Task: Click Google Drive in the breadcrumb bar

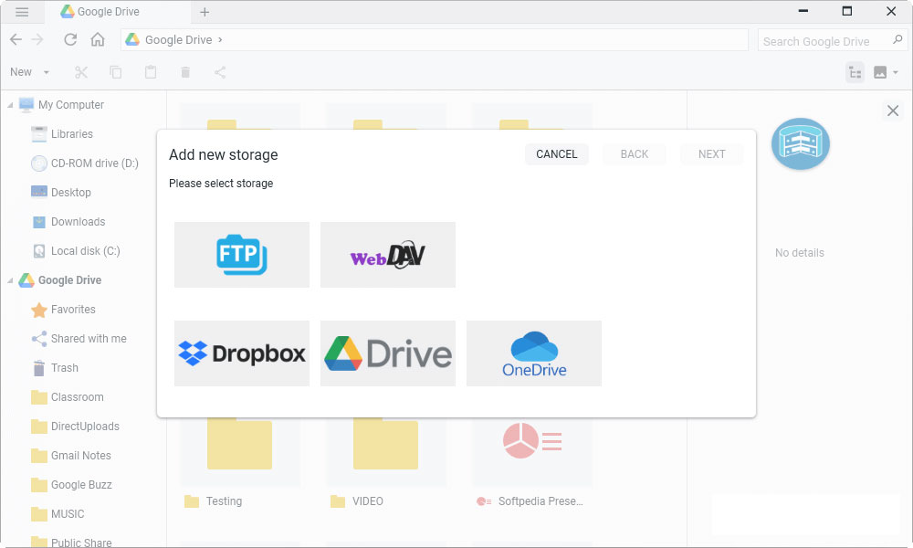Action: [x=178, y=39]
